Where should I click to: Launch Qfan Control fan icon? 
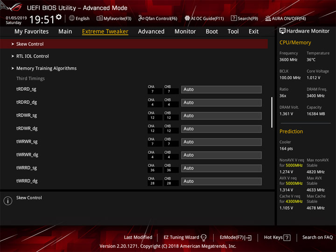[141, 18]
